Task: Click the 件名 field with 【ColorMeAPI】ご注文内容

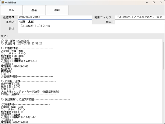Action: tap(91, 29)
